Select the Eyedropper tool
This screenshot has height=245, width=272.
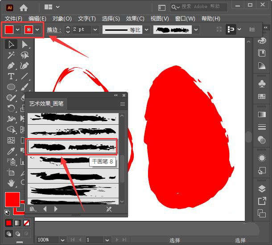tap(11, 151)
